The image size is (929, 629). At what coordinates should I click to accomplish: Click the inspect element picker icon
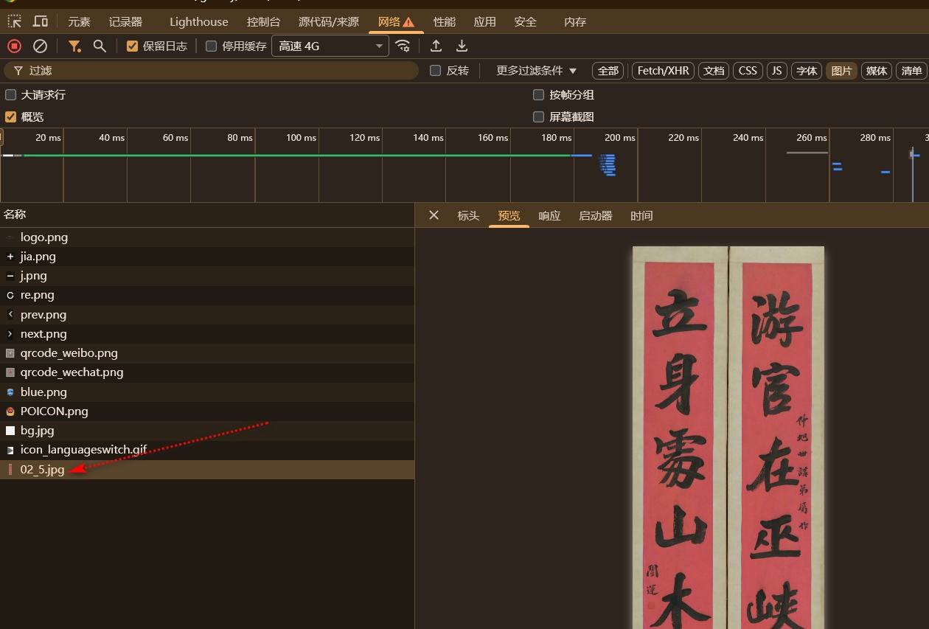coord(14,21)
